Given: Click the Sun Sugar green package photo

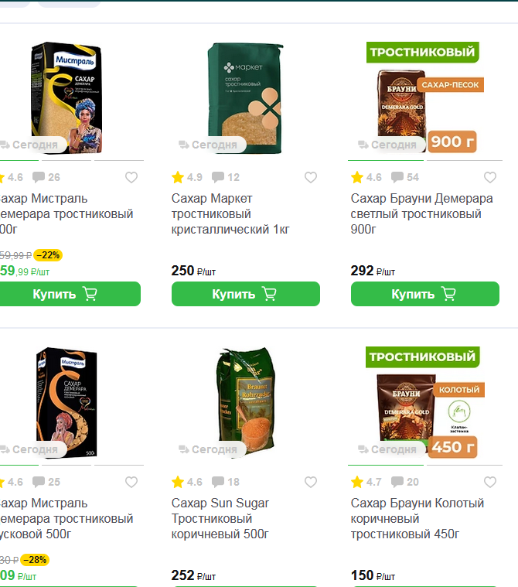Looking at the screenshot, I should [246, 401].
